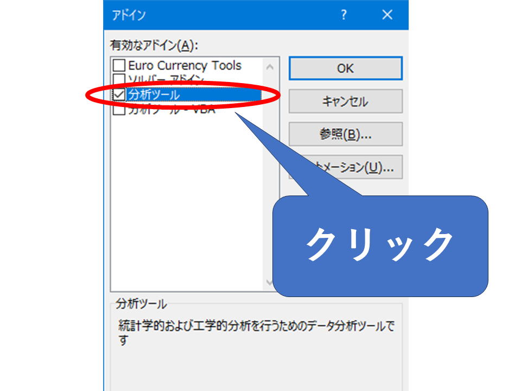The image size is (521, 391).
Task: Open the 参照(B)... browse dialog
Action: point(345,134)
